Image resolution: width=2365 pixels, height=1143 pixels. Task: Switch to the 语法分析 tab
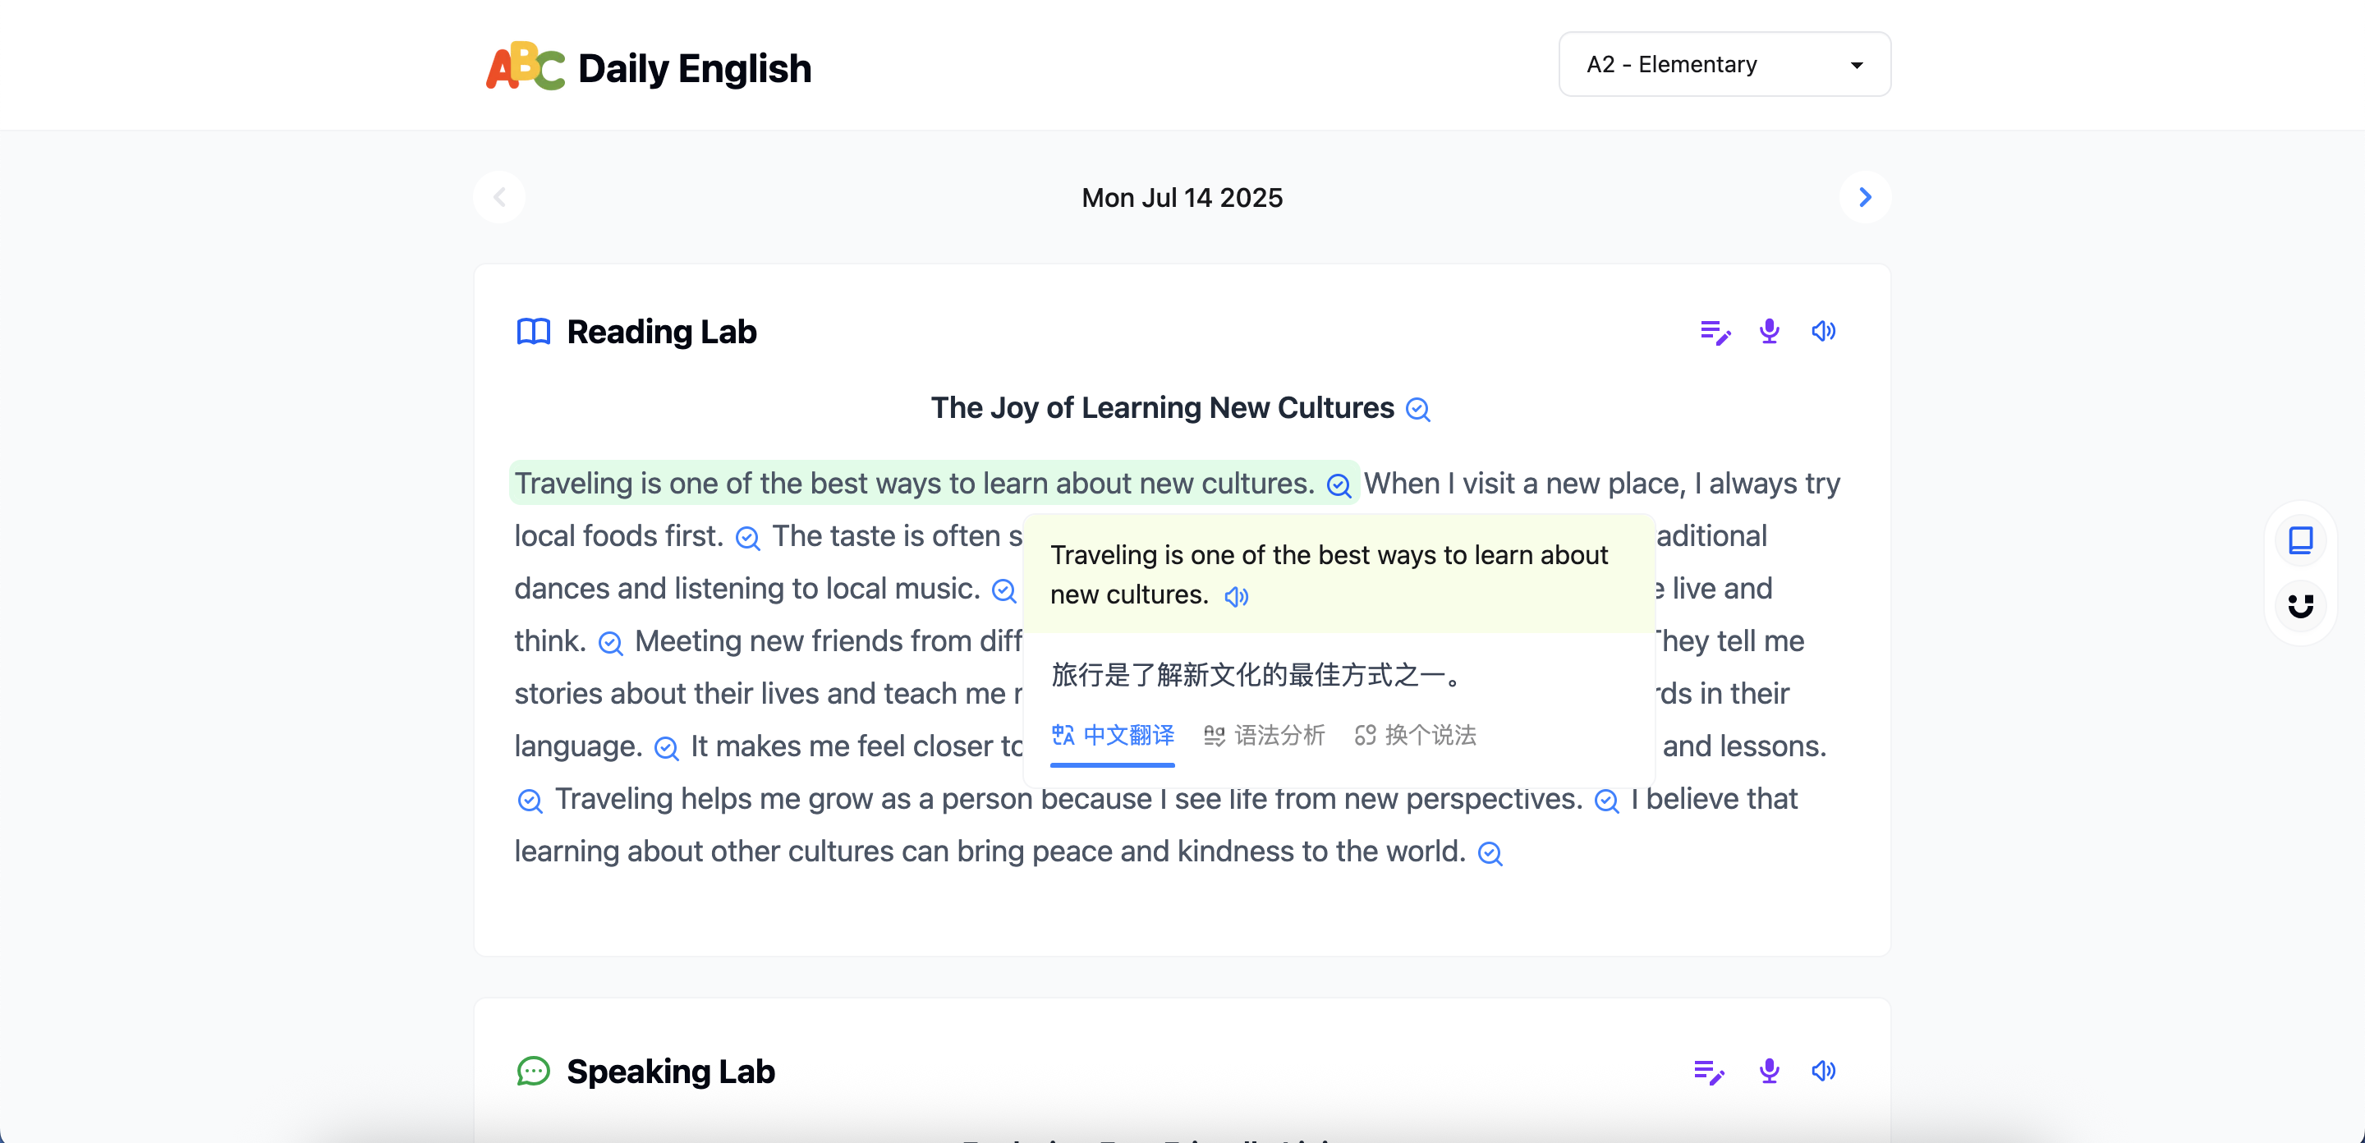click(1265, 736)
